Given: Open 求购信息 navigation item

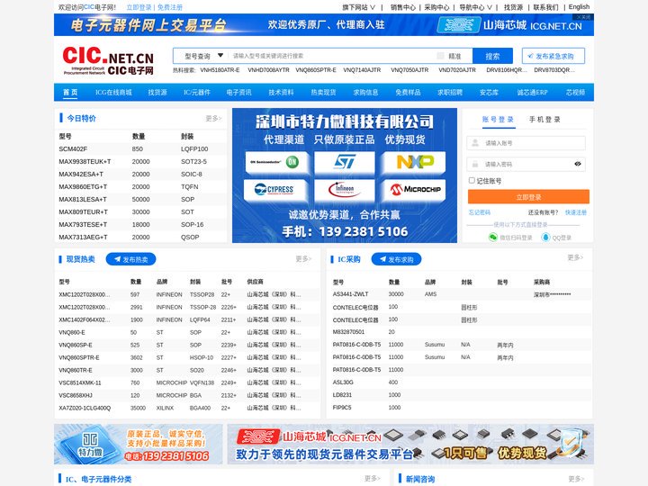Looking at the screenshot, I should tap(365, 92).
